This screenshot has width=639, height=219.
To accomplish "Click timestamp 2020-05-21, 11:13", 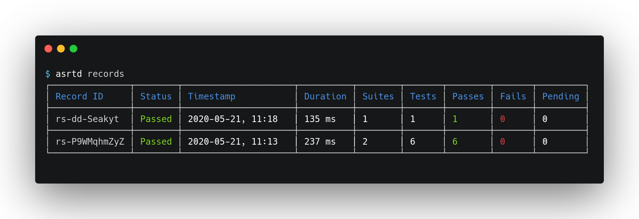I will pos(233,142).
